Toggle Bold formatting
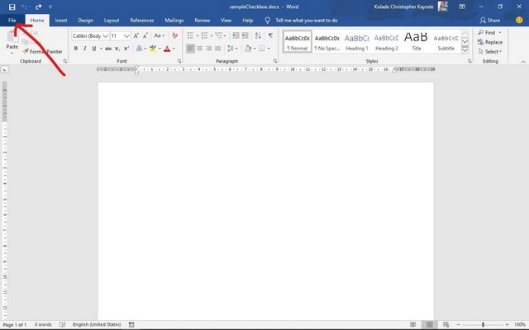Screen dimensions: 529x330 pos(75,49)
